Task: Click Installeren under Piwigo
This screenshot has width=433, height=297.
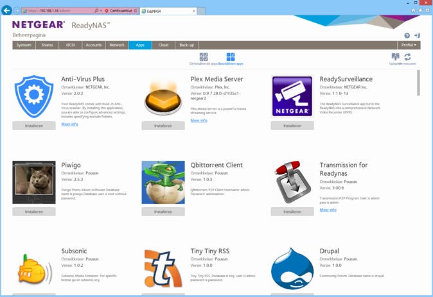Action: click(34, 212)
